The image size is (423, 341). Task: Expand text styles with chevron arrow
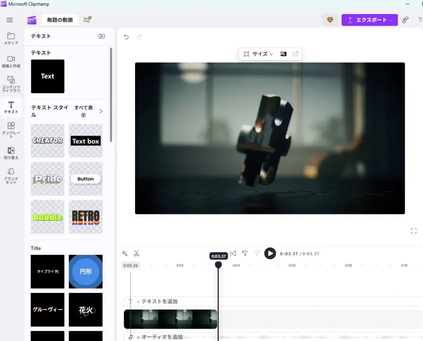click(x=101, y=111)
